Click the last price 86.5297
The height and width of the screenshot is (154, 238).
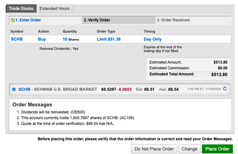click(x=109, y=89)
